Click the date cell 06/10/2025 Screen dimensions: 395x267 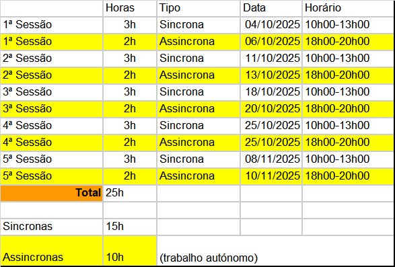[271, 42]
